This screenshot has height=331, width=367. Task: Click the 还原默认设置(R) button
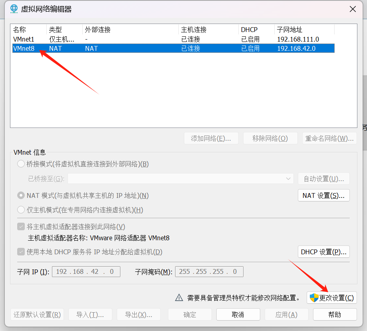pos(37,314)
